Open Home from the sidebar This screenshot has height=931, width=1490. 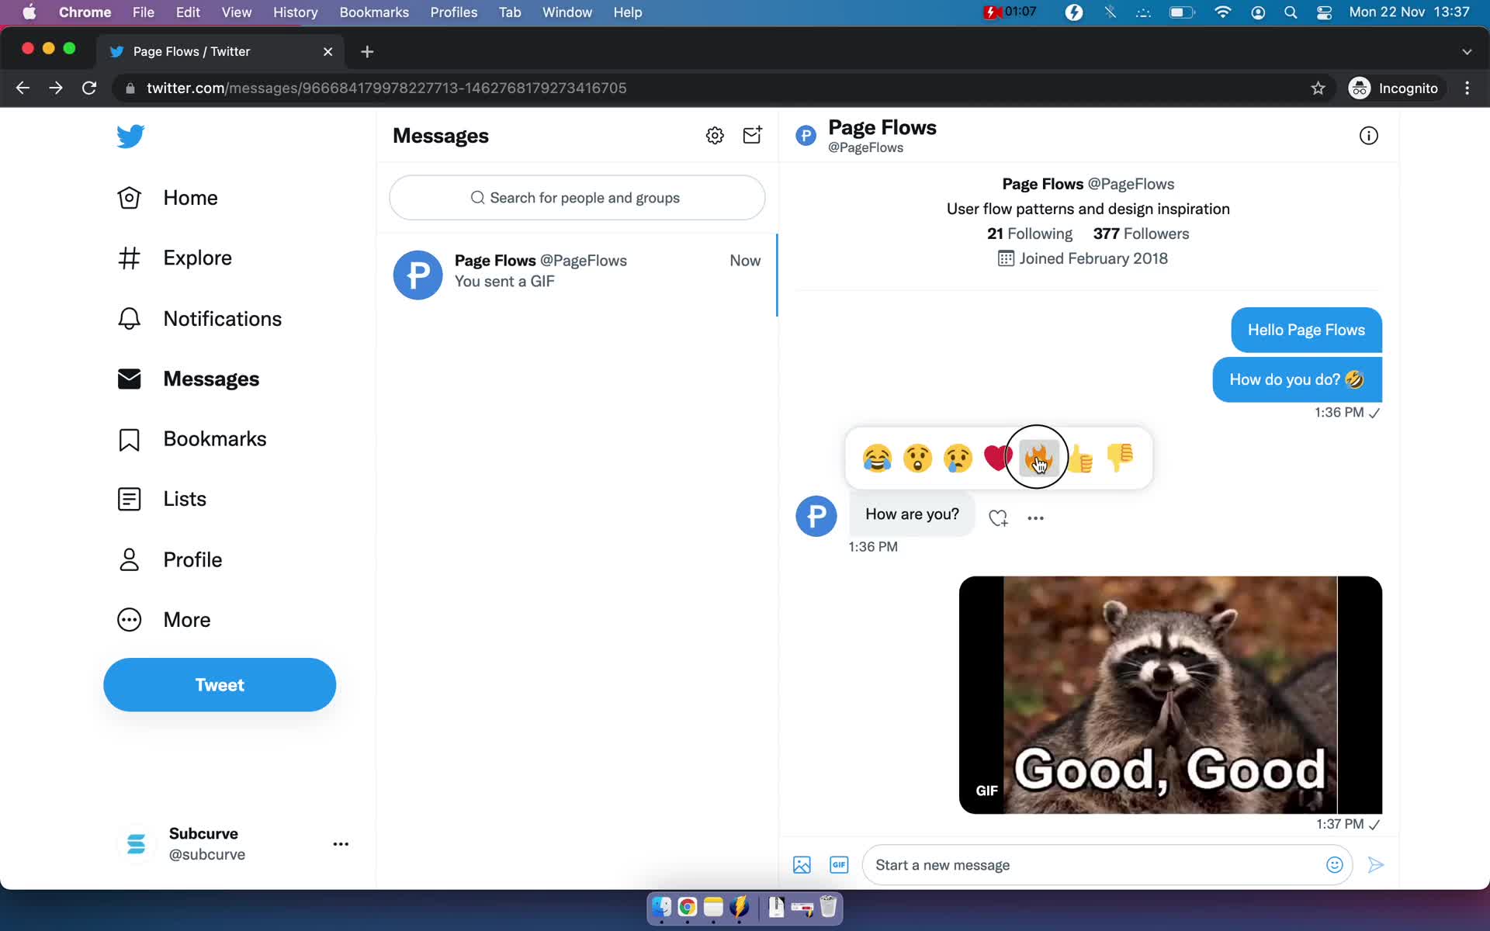point(168,198)
